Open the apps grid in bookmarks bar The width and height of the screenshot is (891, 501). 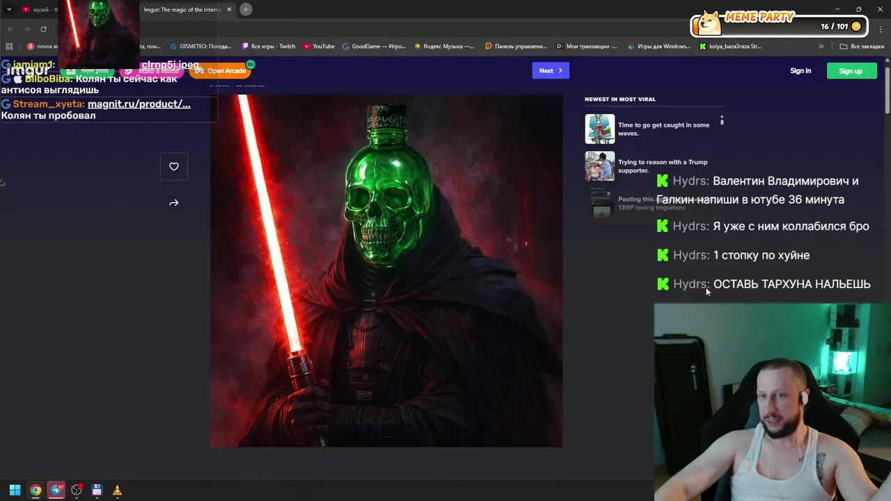pyautogui.click(x=9, y=47)
